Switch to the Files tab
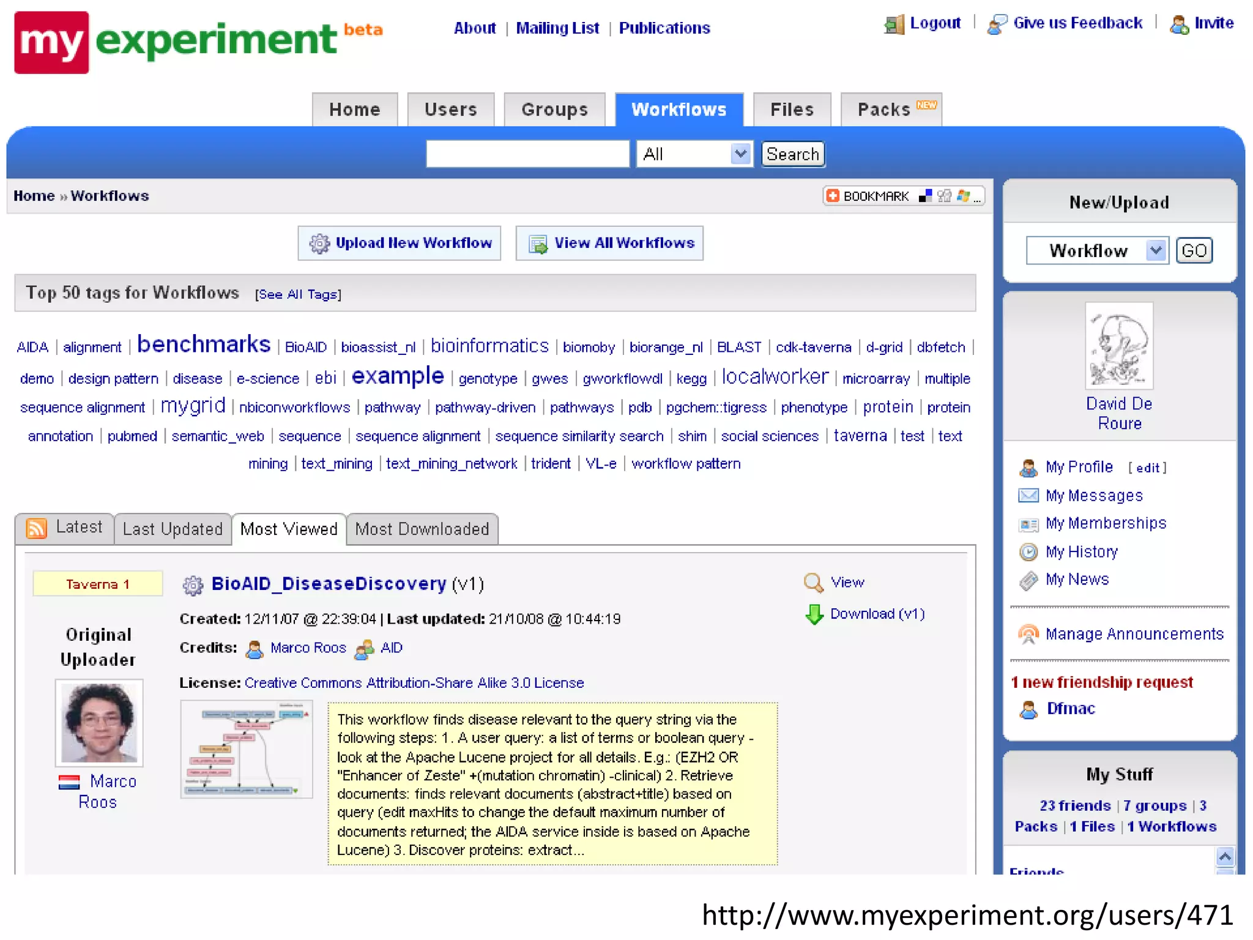 (792, 110)
